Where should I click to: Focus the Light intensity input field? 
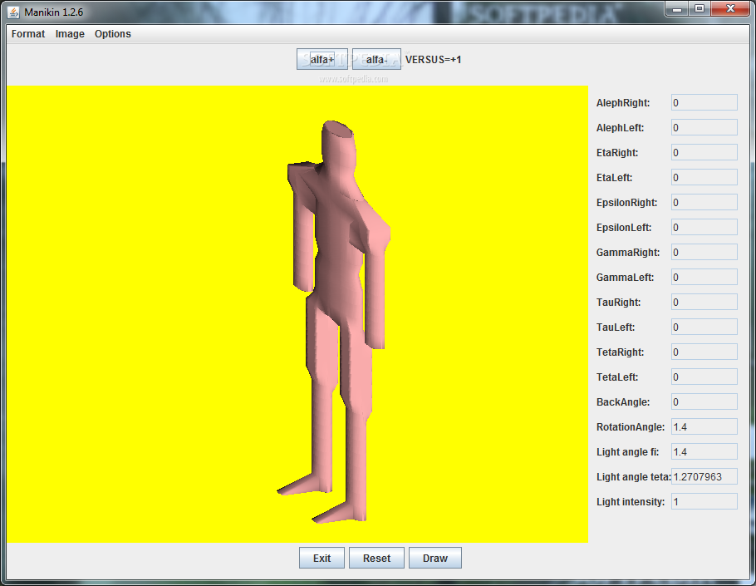coord(704,501)
